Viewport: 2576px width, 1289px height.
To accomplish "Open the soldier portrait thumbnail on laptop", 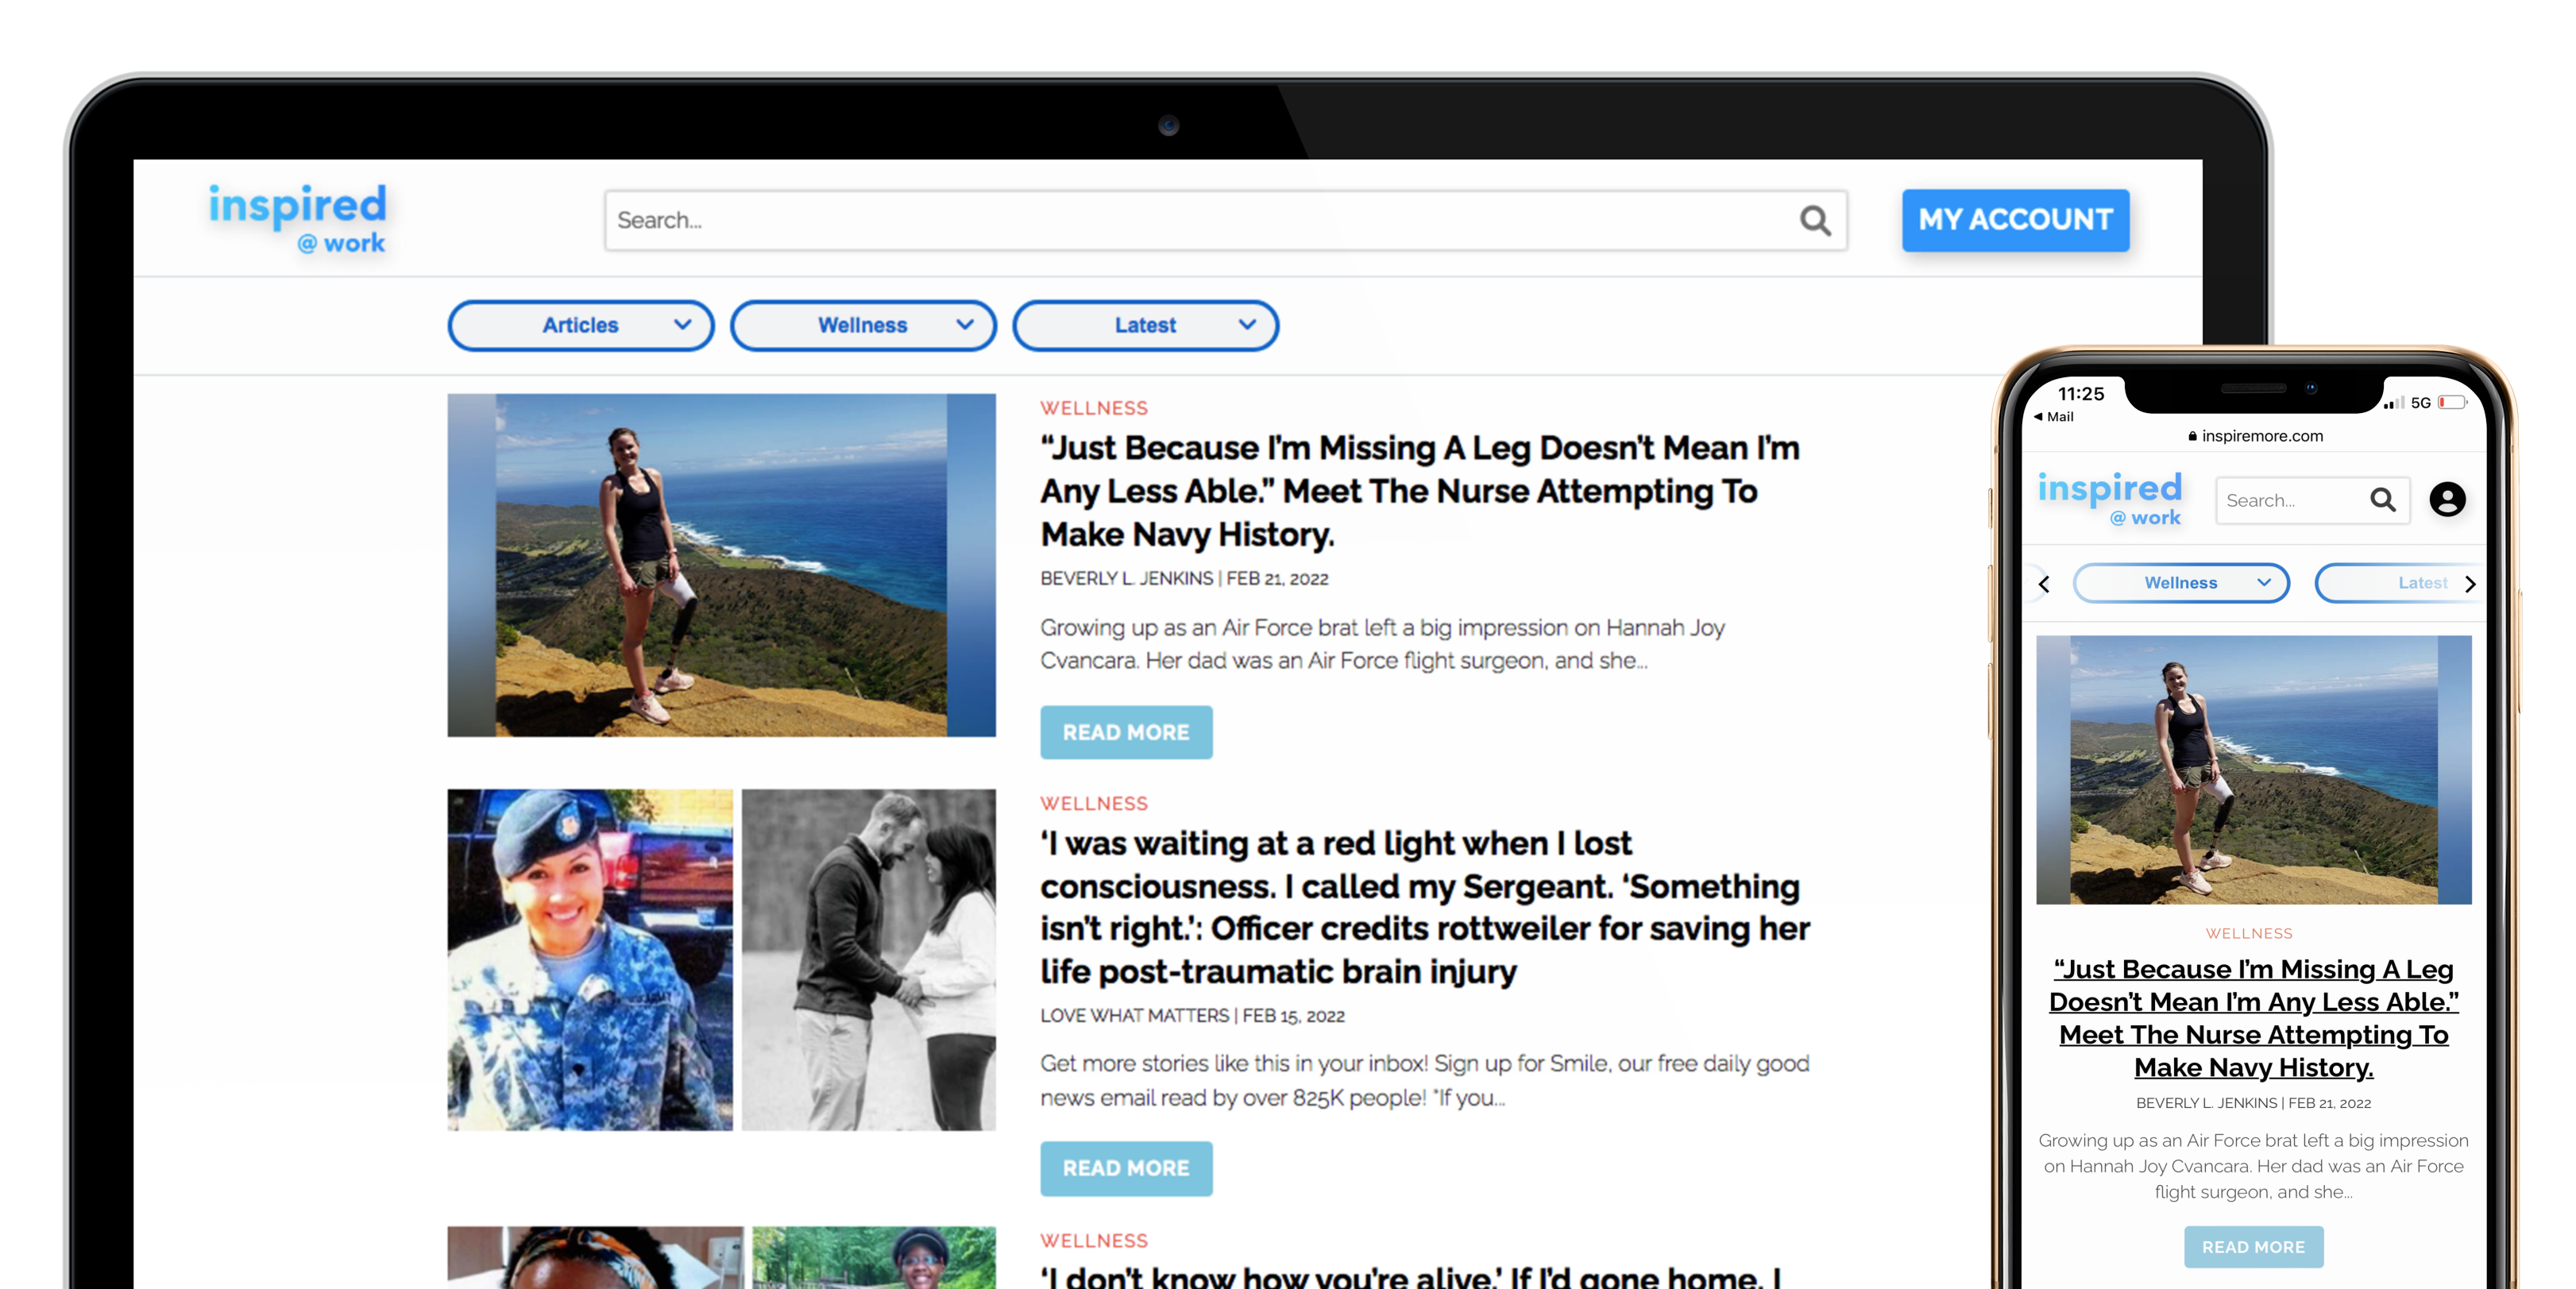I will click(590, 960).
